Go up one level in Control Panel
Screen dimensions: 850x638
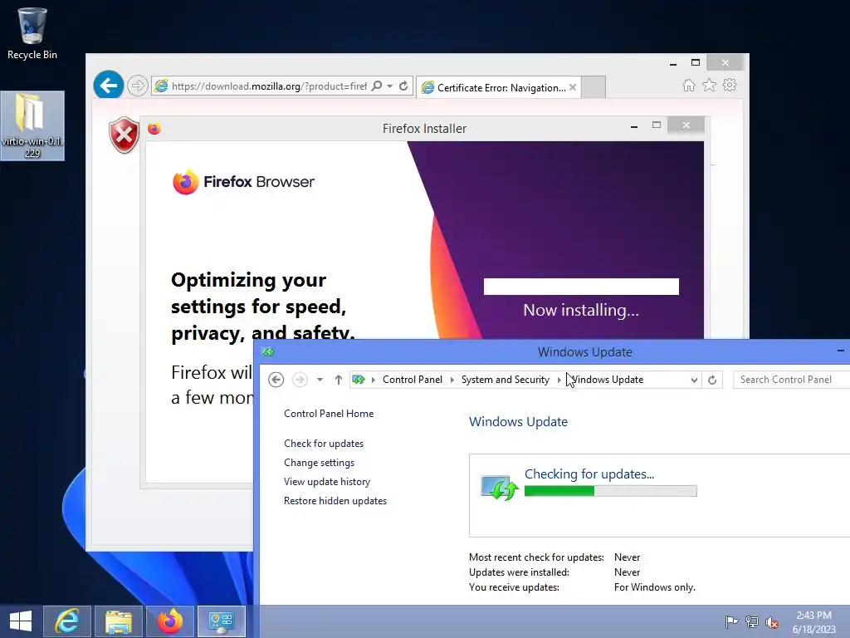[x=339, y=379]
